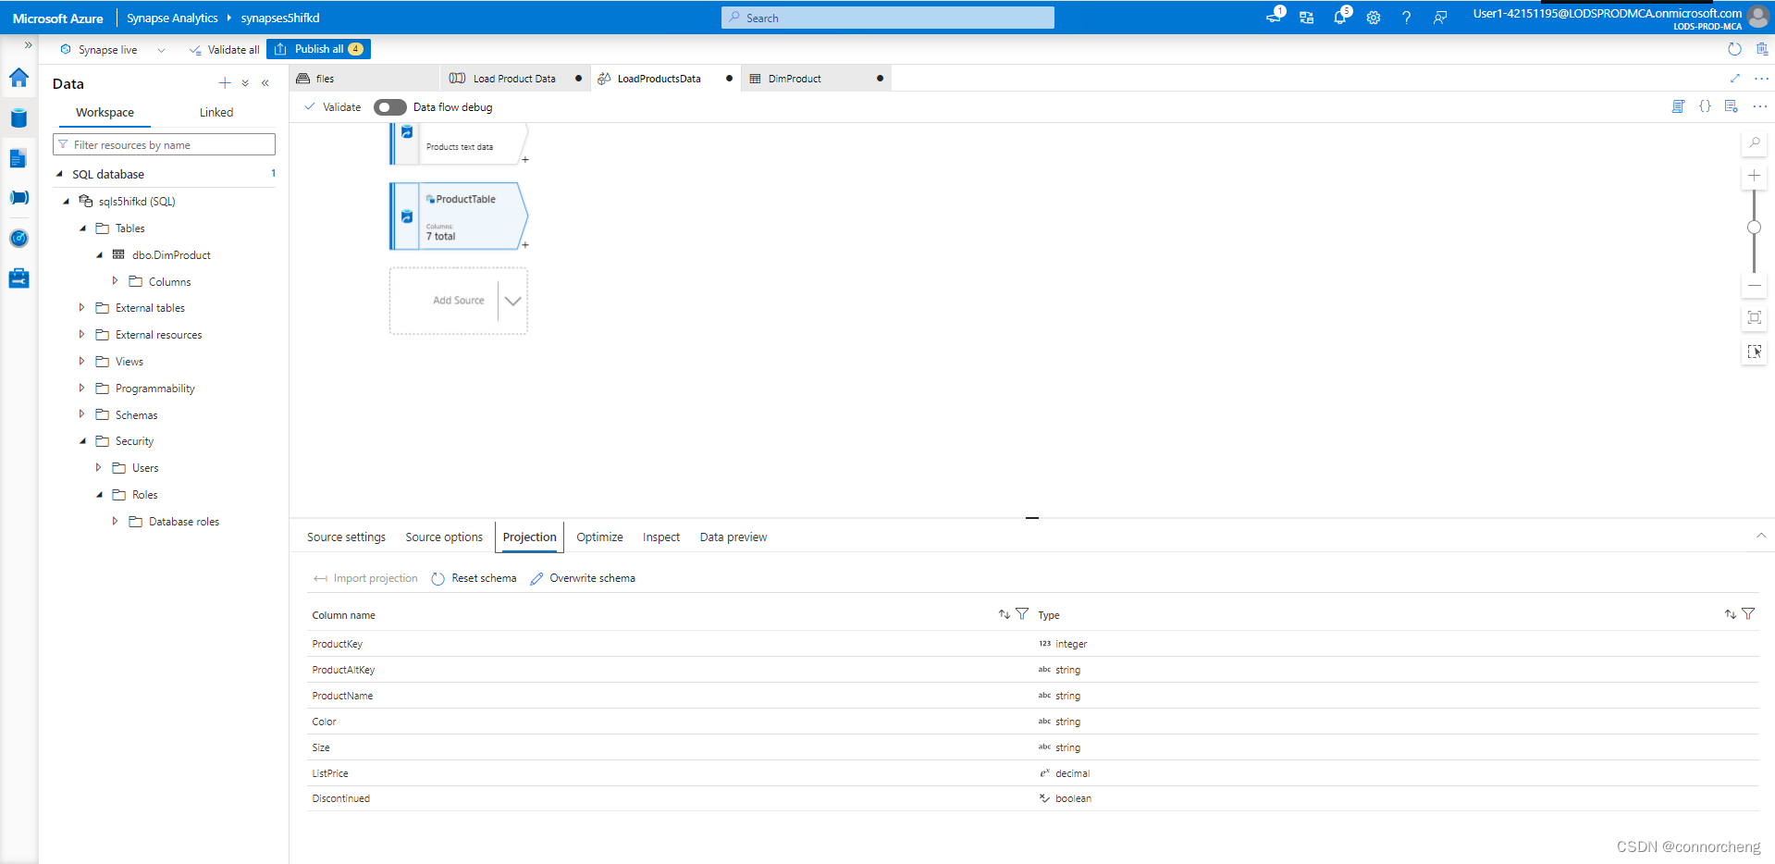Screen dimensions: 1775x864
Task: Open the help question mark
Action: click(x=1407, y=18)
